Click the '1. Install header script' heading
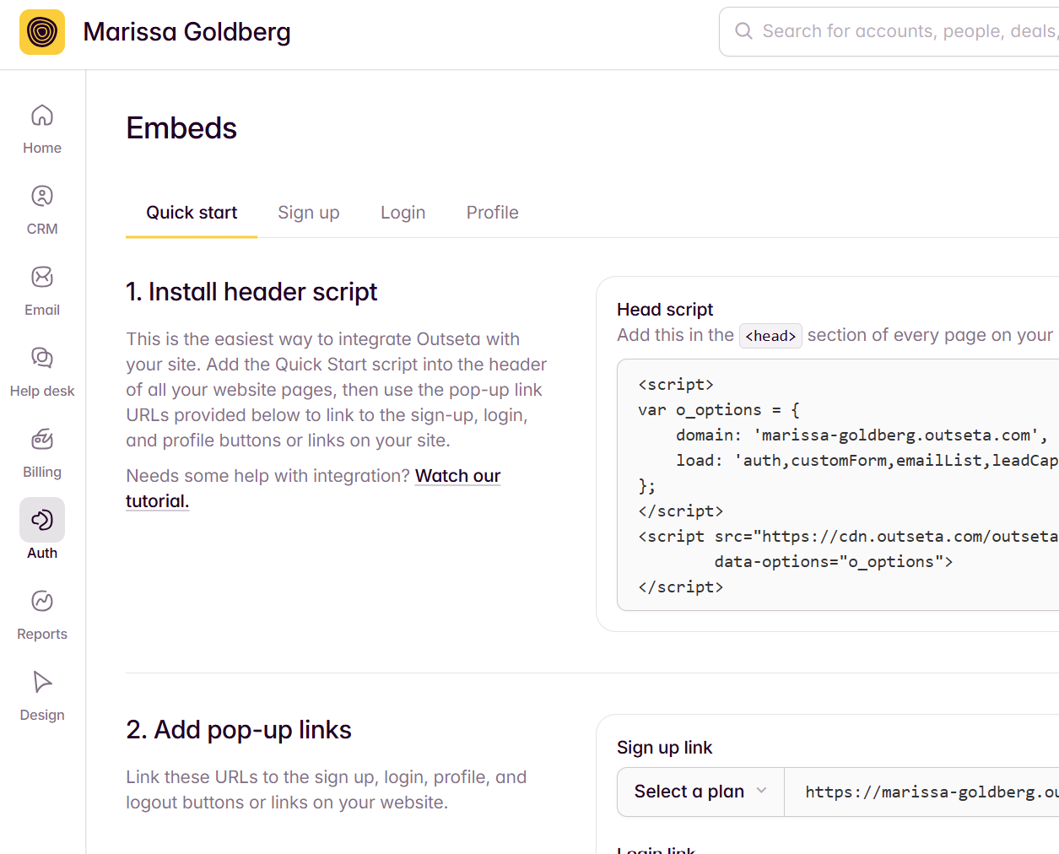The width and height of the screenshot is (1059, 854). [251, 292]
